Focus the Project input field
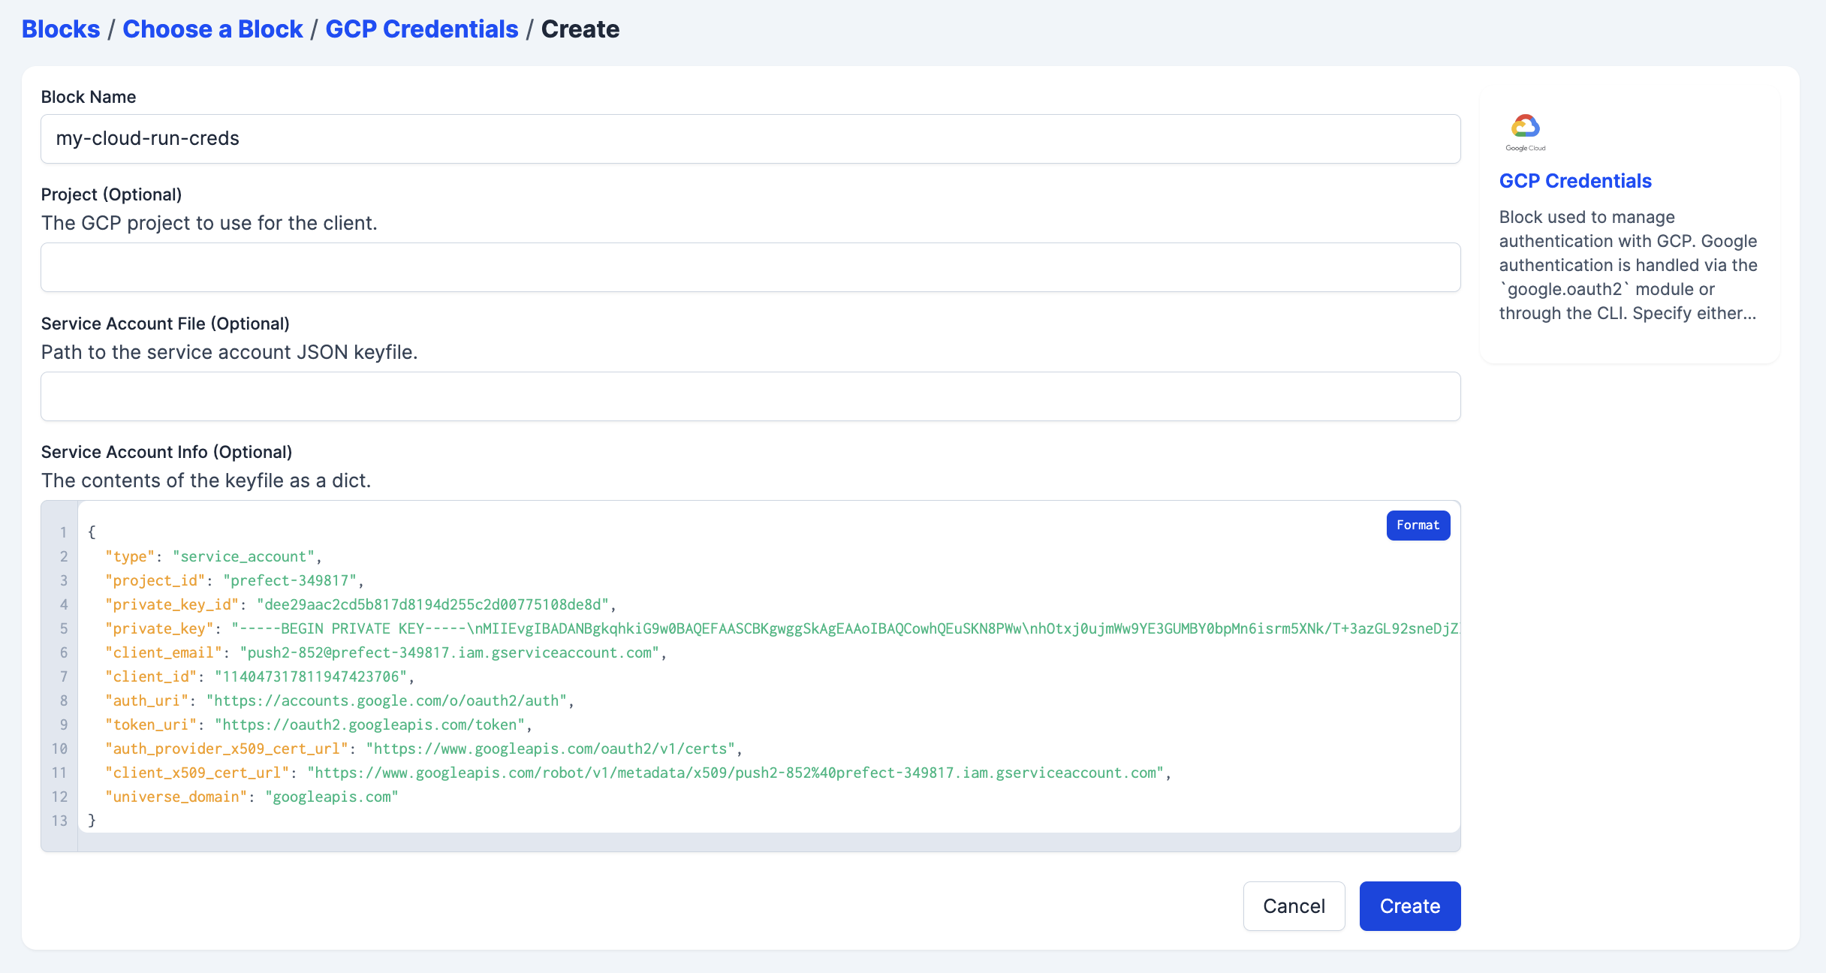 (x=750, y=267)
